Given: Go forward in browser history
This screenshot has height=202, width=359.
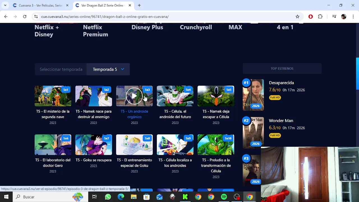Looking at the screenshot, I should pyautogui.click(x=15, y=17).
